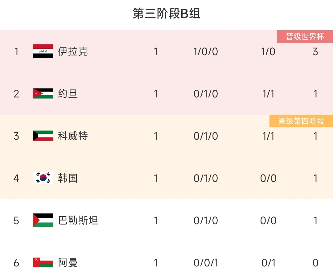This screenshot has height=276, width=333.
Task: Click the 晋级世界杯 red badge
Action: [x=305, y=37]
